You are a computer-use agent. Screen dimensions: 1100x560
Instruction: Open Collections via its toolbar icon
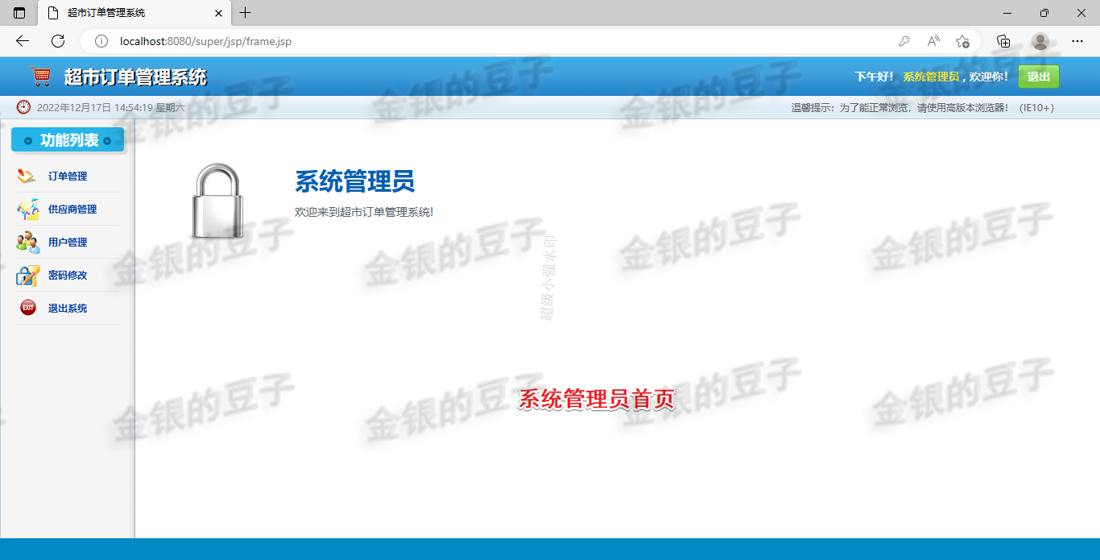[1003, 40]
